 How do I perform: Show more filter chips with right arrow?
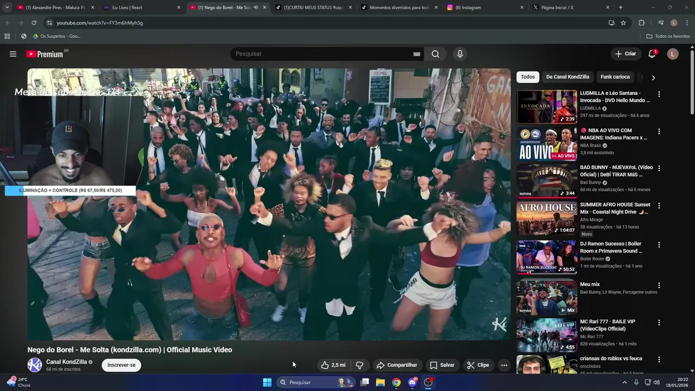click(653, 78)
